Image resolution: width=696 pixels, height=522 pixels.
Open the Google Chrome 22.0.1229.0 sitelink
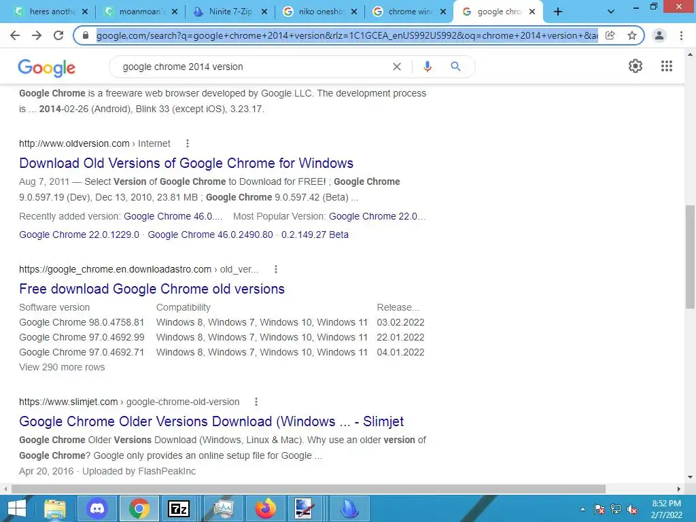tap(79, 234)
